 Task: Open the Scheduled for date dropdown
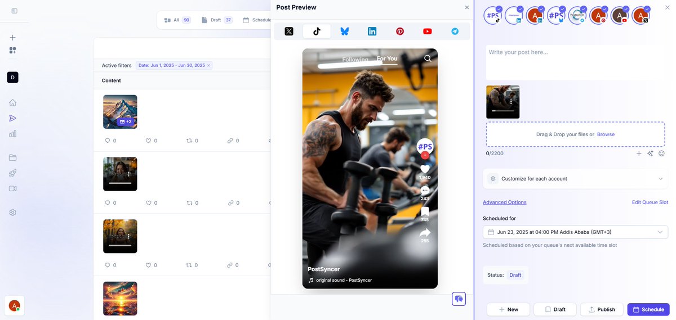(575, 232)
